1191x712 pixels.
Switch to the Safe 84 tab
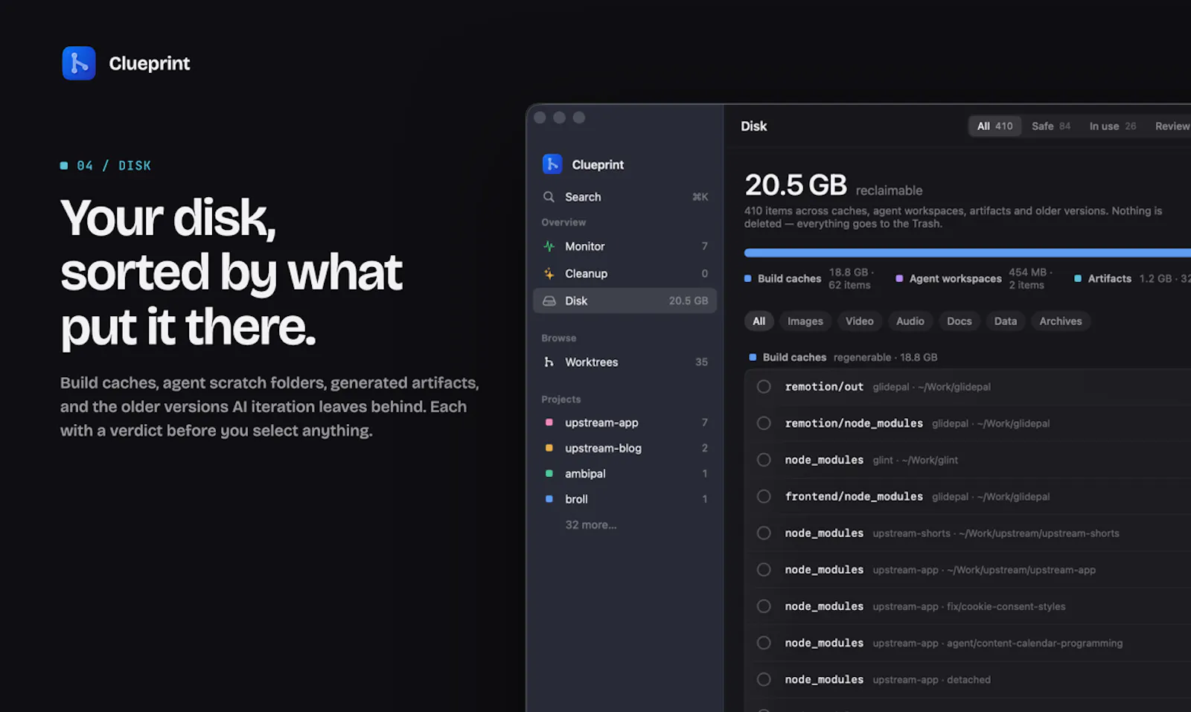(1051, 126)
